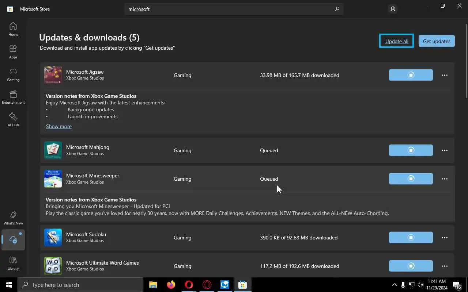
Task: Click the 'Updates & downloads (5)' heading
Action: tap(89, 38)
